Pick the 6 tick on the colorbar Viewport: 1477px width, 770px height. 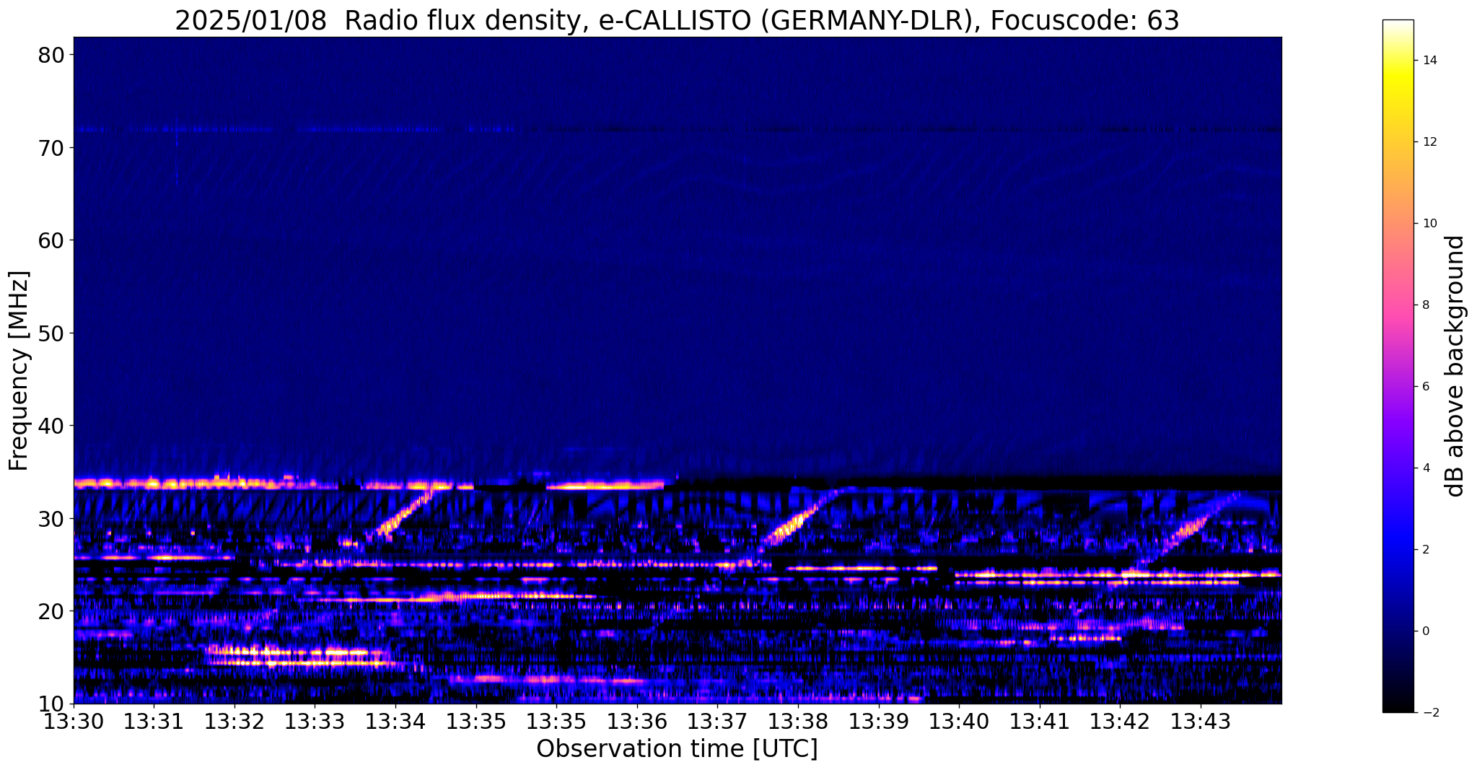(x=1426, y=387)
